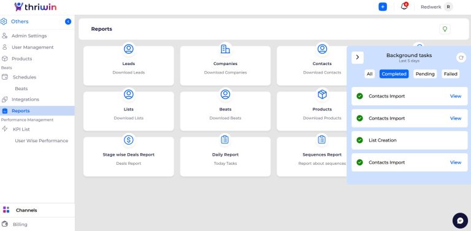The height and width of the screenshot is (231, 471).
Task: Open the Redwerk user avatar
Action: coord(448,7)
